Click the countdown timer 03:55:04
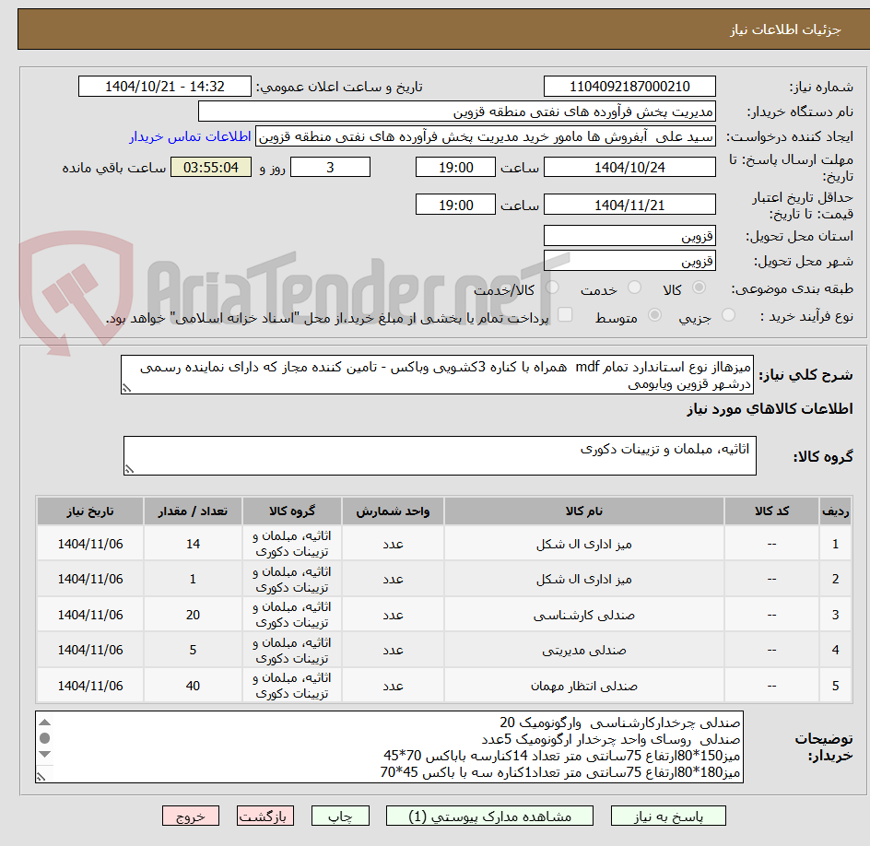 pyautogui.click(x=211, y=167)
